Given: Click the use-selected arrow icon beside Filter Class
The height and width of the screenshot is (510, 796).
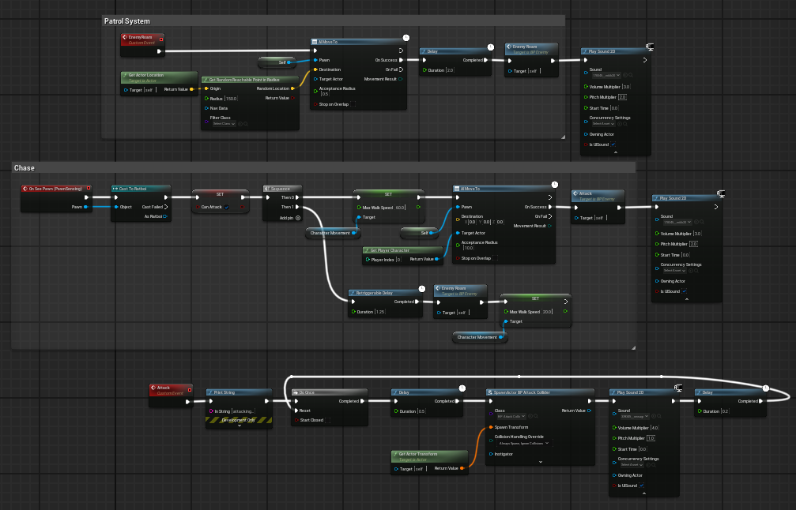Looking at the screenshot, I should [240, 124].
